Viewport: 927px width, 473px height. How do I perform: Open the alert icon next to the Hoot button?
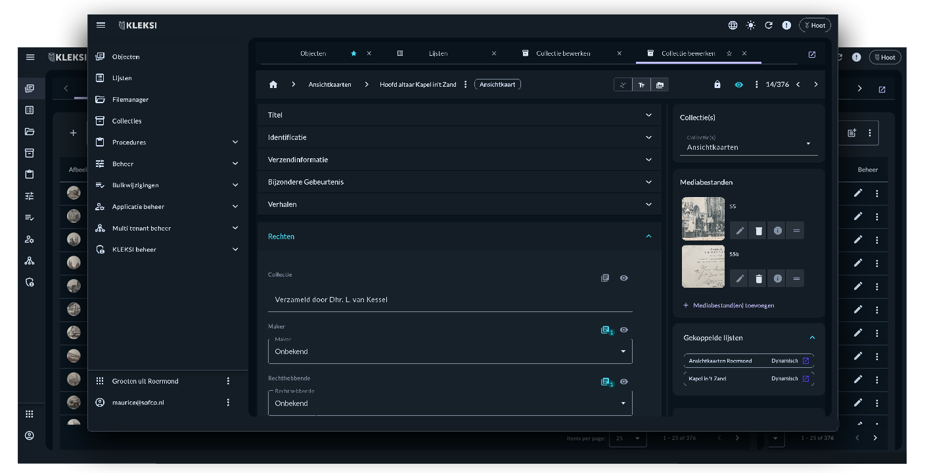tap(786, 26)
